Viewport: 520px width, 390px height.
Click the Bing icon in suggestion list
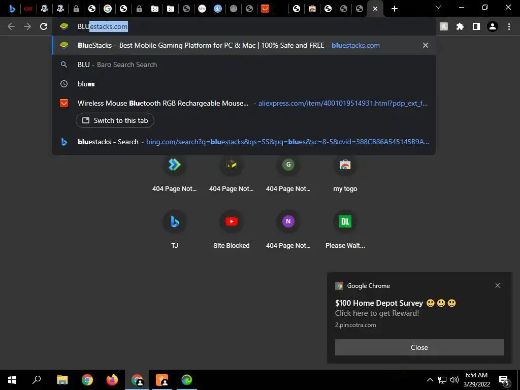pos(64,142)
